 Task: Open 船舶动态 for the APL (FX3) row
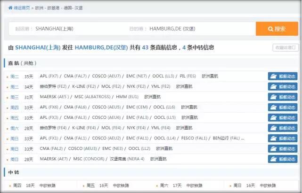click(x=283, y=118)
